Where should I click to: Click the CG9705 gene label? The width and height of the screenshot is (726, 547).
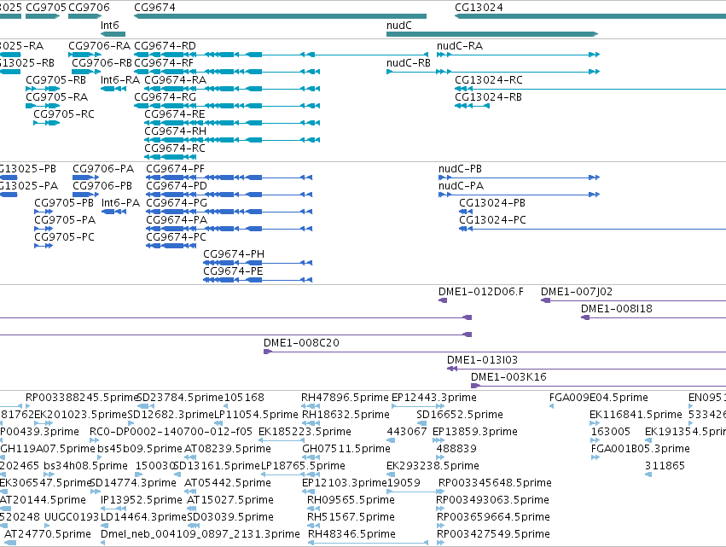click(x=46, y=8)
